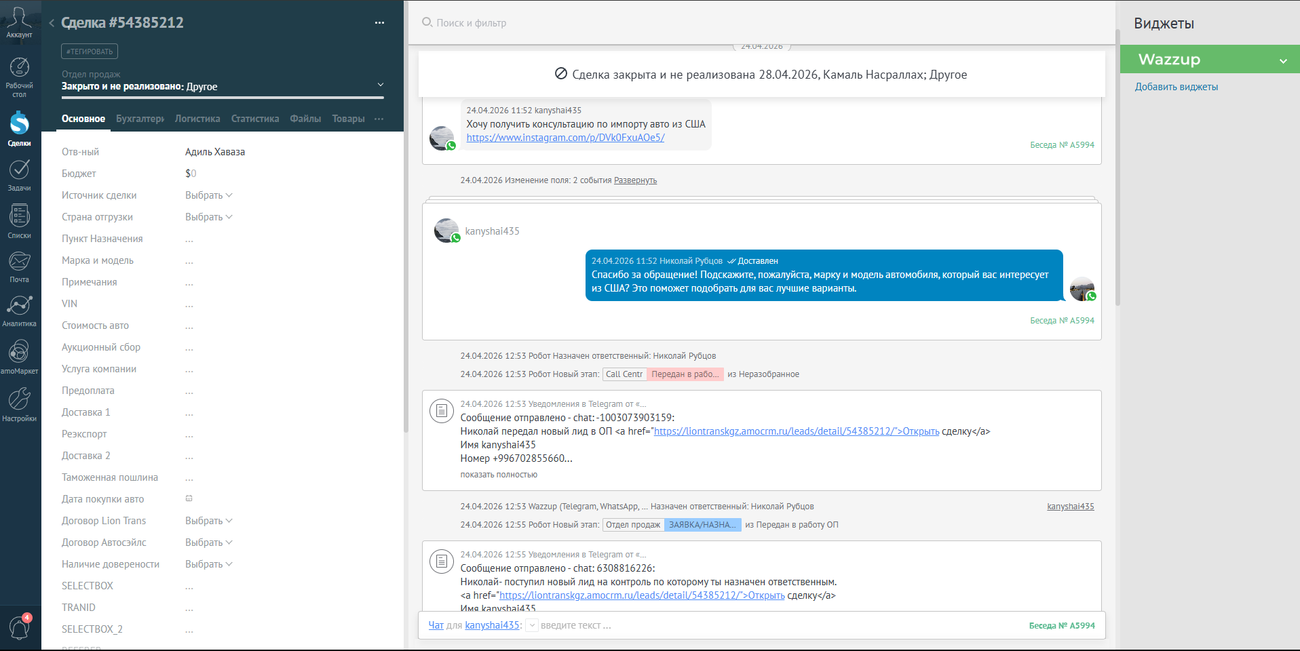The height and width of the screenshot is (651, 1300).
Task: Open notifications bell with badge 4
Action: click(x=19, y=627)
